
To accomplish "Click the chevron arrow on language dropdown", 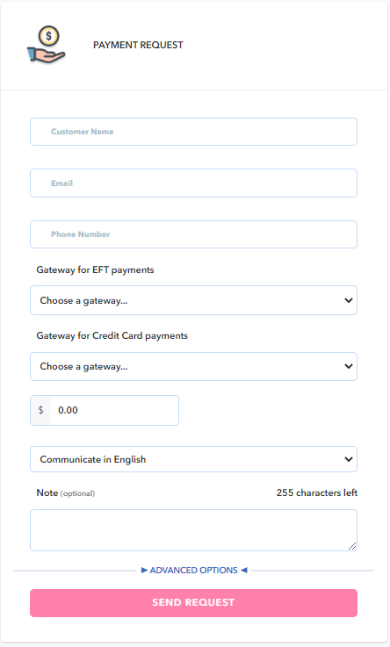I will pos(349,459).
